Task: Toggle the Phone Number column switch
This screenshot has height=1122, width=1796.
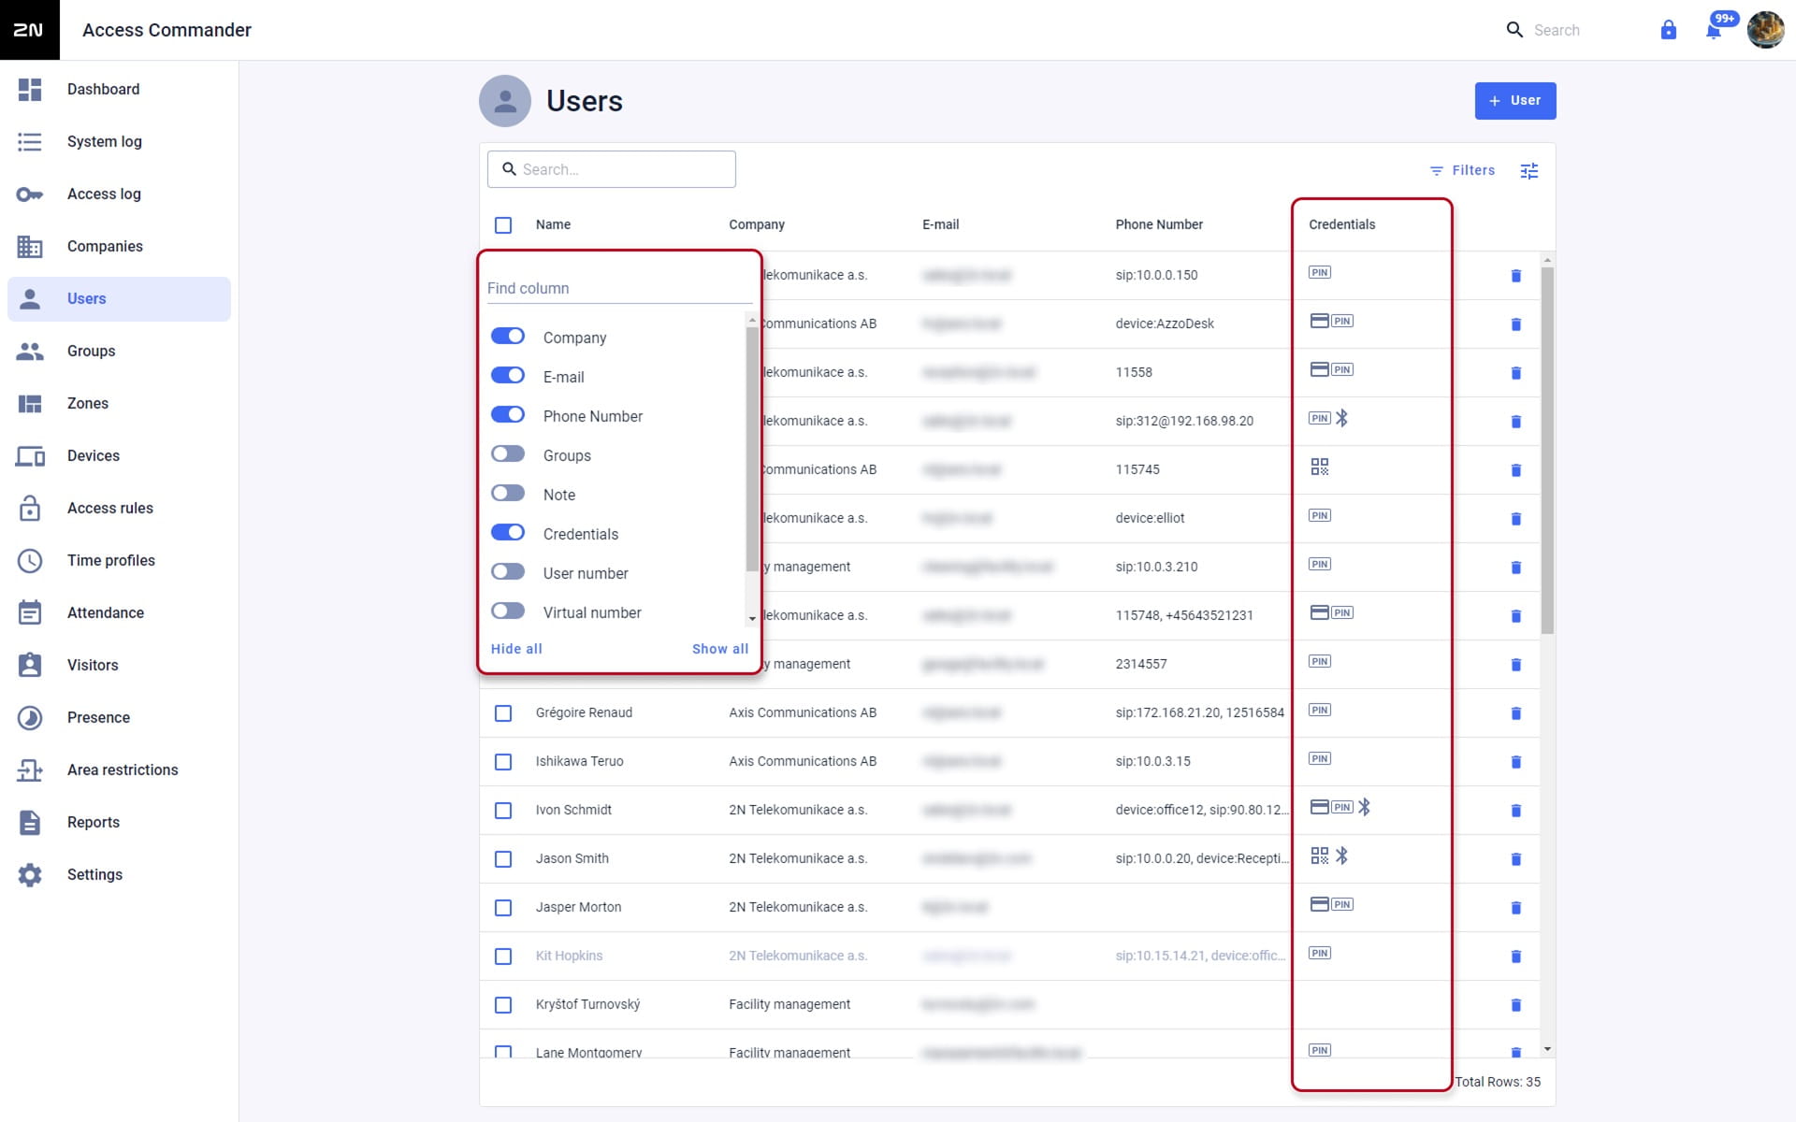Action: [x=508, y=415]
